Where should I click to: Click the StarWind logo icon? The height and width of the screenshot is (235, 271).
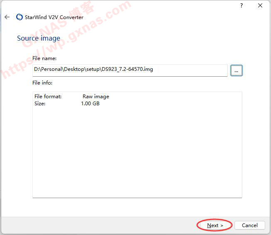point(19,17)
